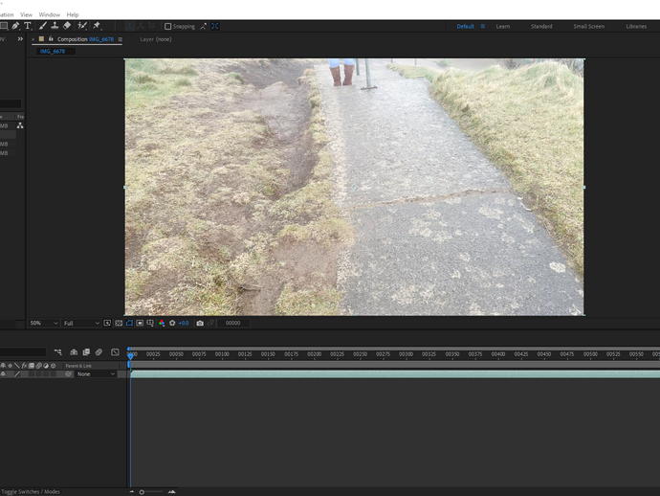Open Show Channel color management icon
This screenshot has height=496, width=660.
(162, 323)
